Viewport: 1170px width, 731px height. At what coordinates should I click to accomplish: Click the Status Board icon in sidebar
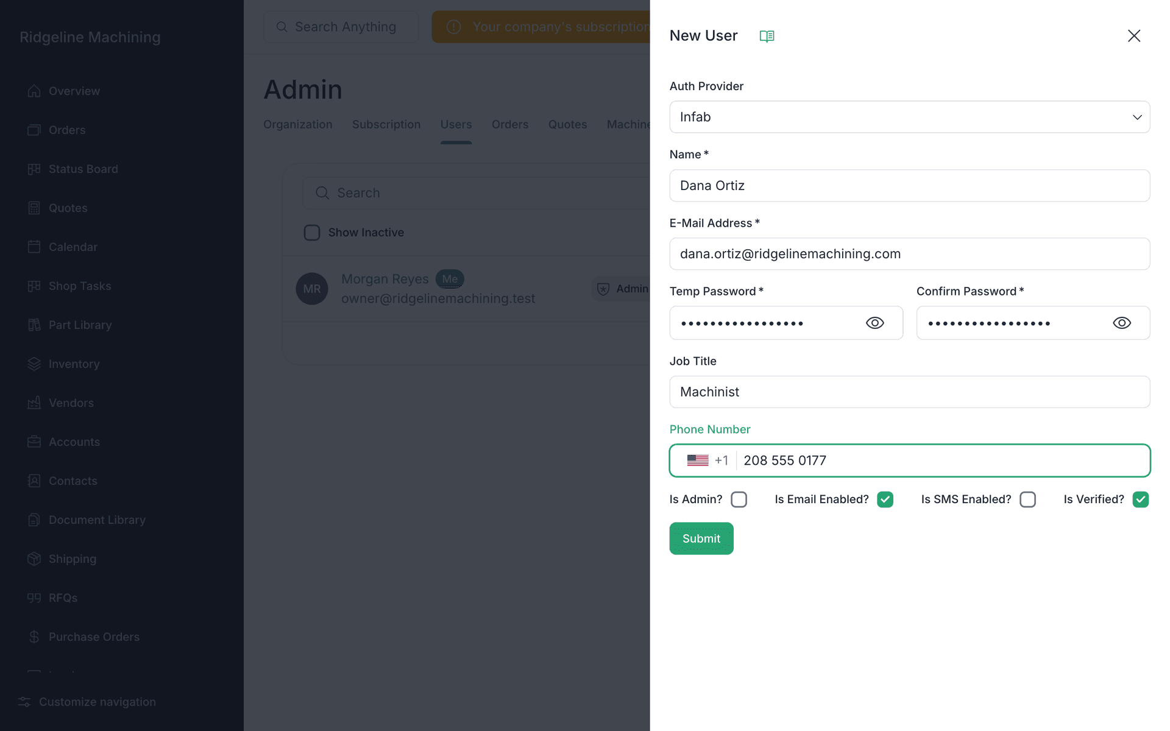tap(34, 169)
